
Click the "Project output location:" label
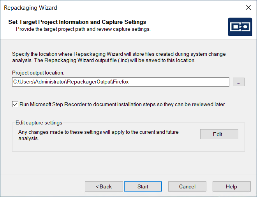pyautogui.click(x=38, y=73)
